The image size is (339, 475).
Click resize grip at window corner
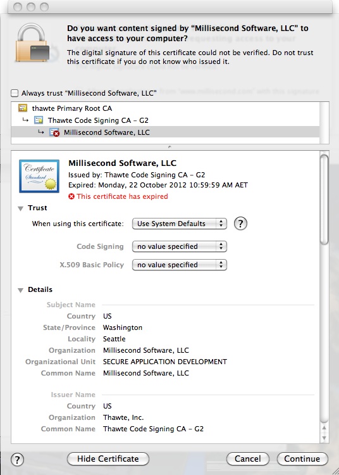pyautogui.click(x=335, y=471)
